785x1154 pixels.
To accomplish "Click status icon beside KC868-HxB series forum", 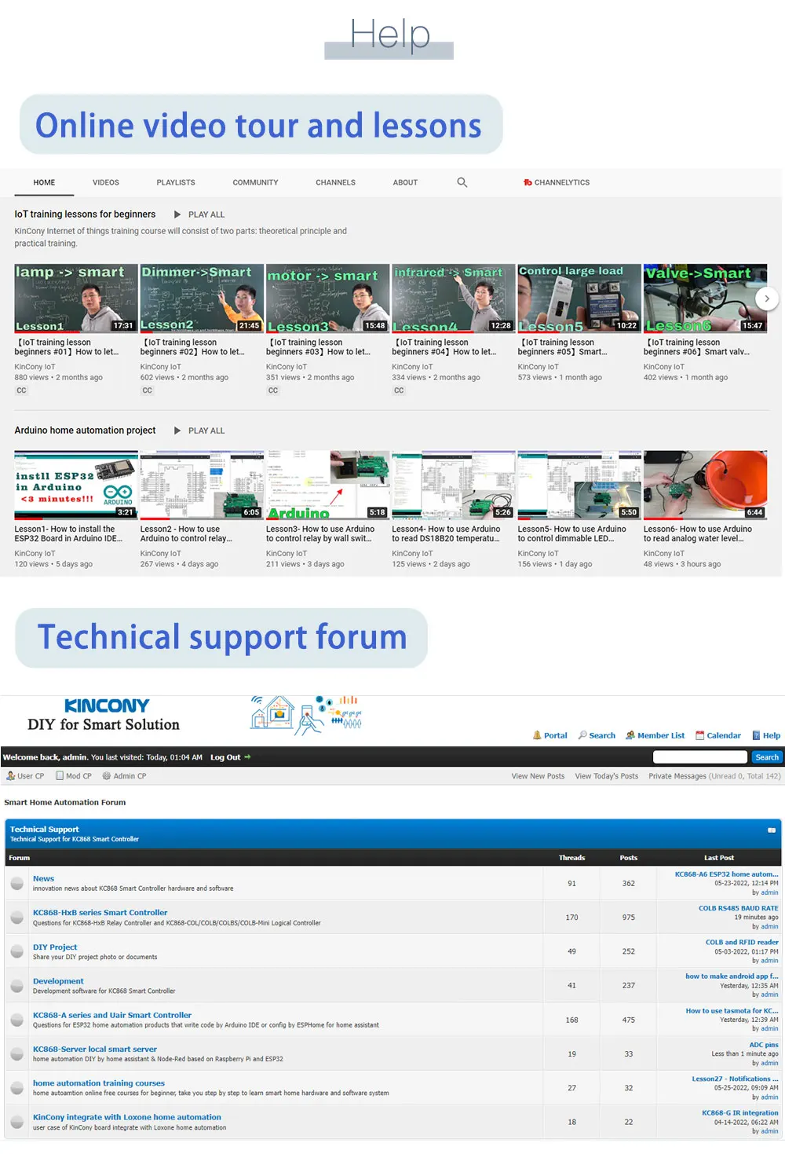I will tap(16, 918).
